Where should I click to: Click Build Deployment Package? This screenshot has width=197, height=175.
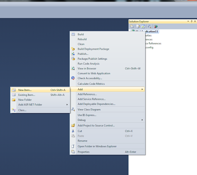coord(107,49)
